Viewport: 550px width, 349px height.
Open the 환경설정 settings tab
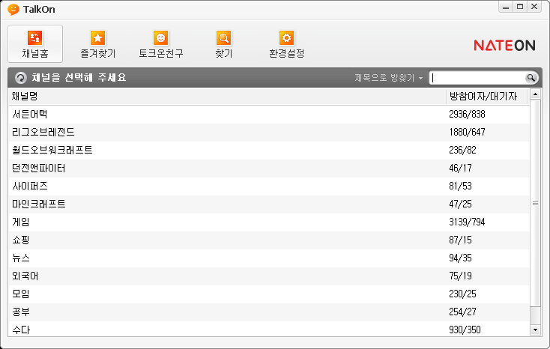click(x=286, y=44)
